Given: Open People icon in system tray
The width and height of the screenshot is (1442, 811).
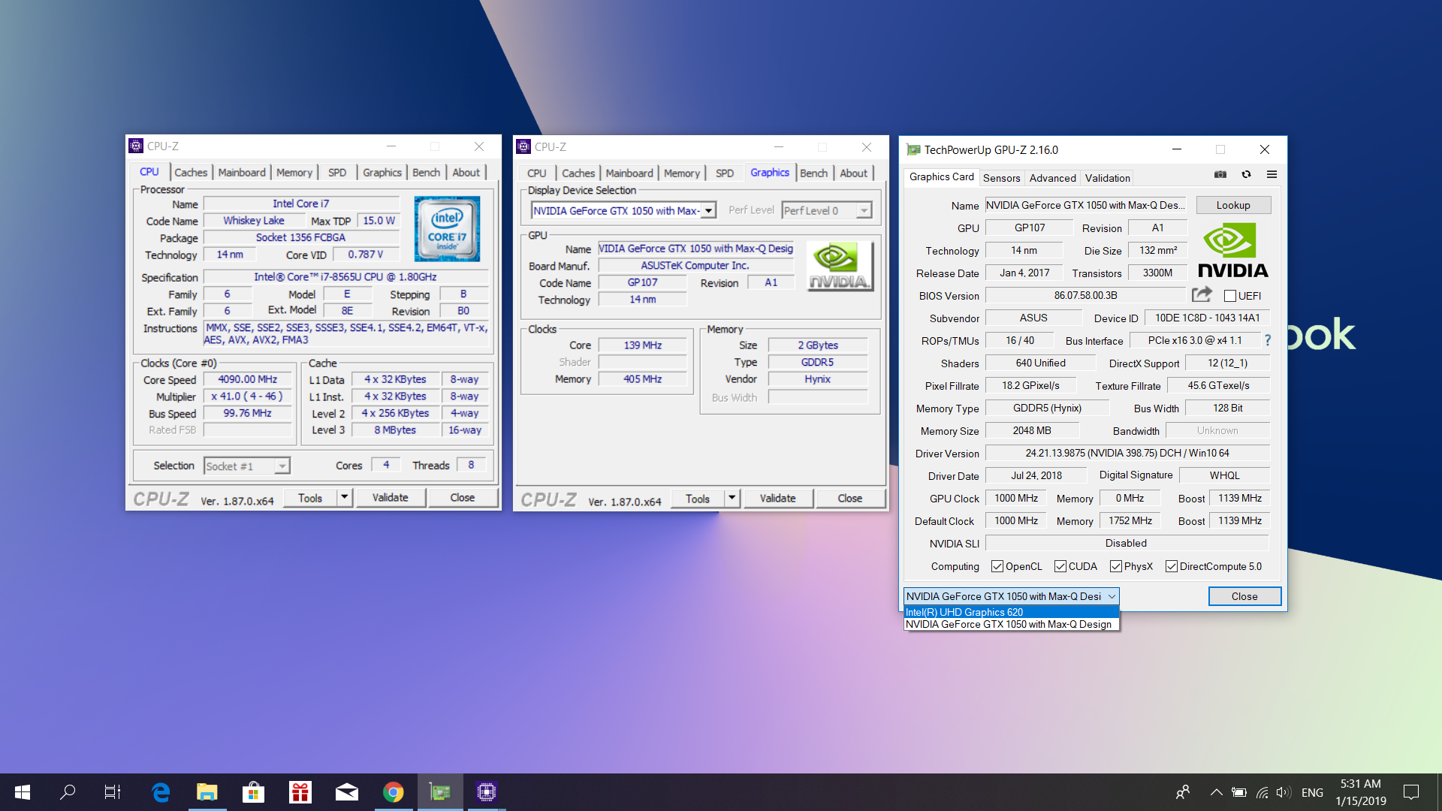Looking at the screenshot, I should point(1183,792).
